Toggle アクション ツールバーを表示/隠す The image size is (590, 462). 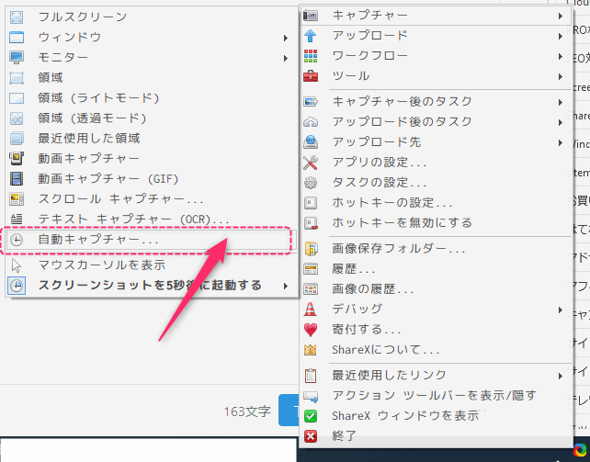click(437, 396)
